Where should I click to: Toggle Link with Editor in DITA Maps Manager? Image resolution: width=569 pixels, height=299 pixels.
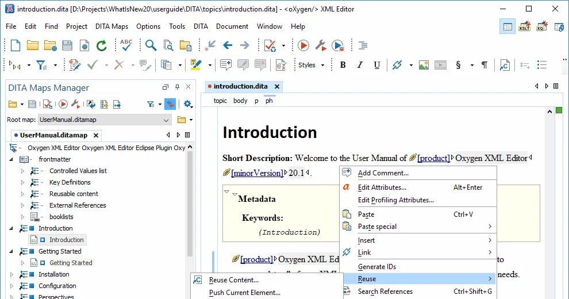[x=170, y=104]
